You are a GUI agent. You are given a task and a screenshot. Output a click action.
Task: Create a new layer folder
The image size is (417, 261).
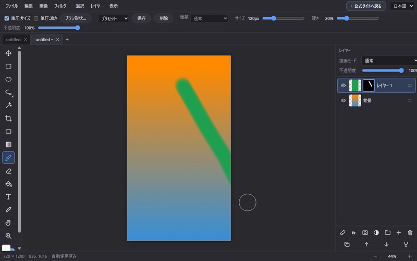(x=387, y=233)
